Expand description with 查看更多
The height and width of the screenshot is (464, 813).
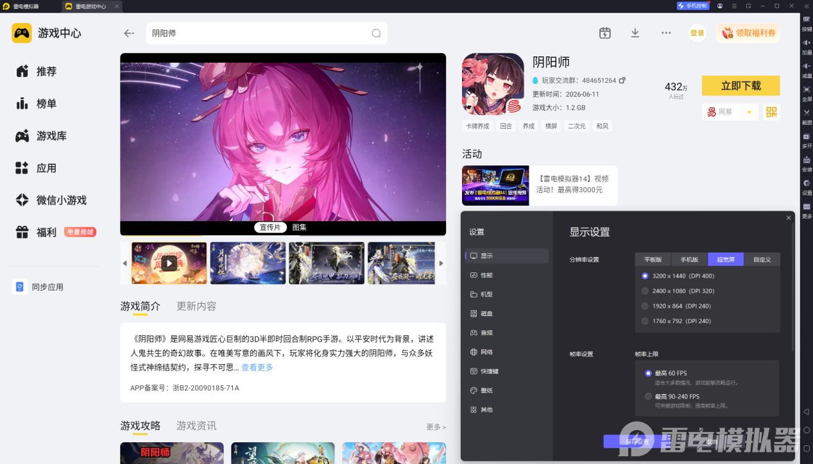(x=257, y=367)
